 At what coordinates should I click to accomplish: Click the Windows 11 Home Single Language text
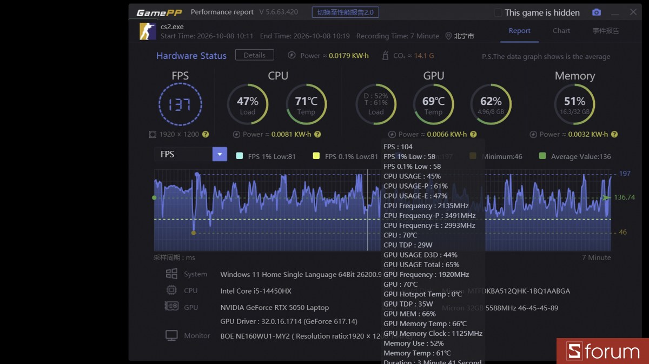pyautogui.click(x=300, y=274)
